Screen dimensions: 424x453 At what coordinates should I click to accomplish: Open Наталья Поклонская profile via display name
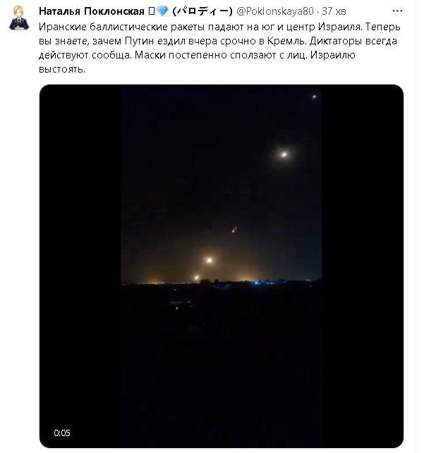pyautogui.click(x=92, y=11)
